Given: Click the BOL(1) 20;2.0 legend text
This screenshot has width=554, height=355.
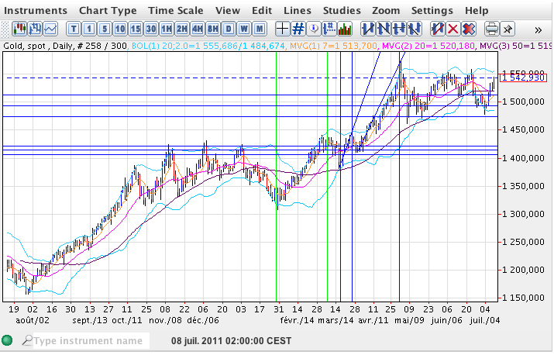Looking at the screenshot, I should click(x=208, y=46).
